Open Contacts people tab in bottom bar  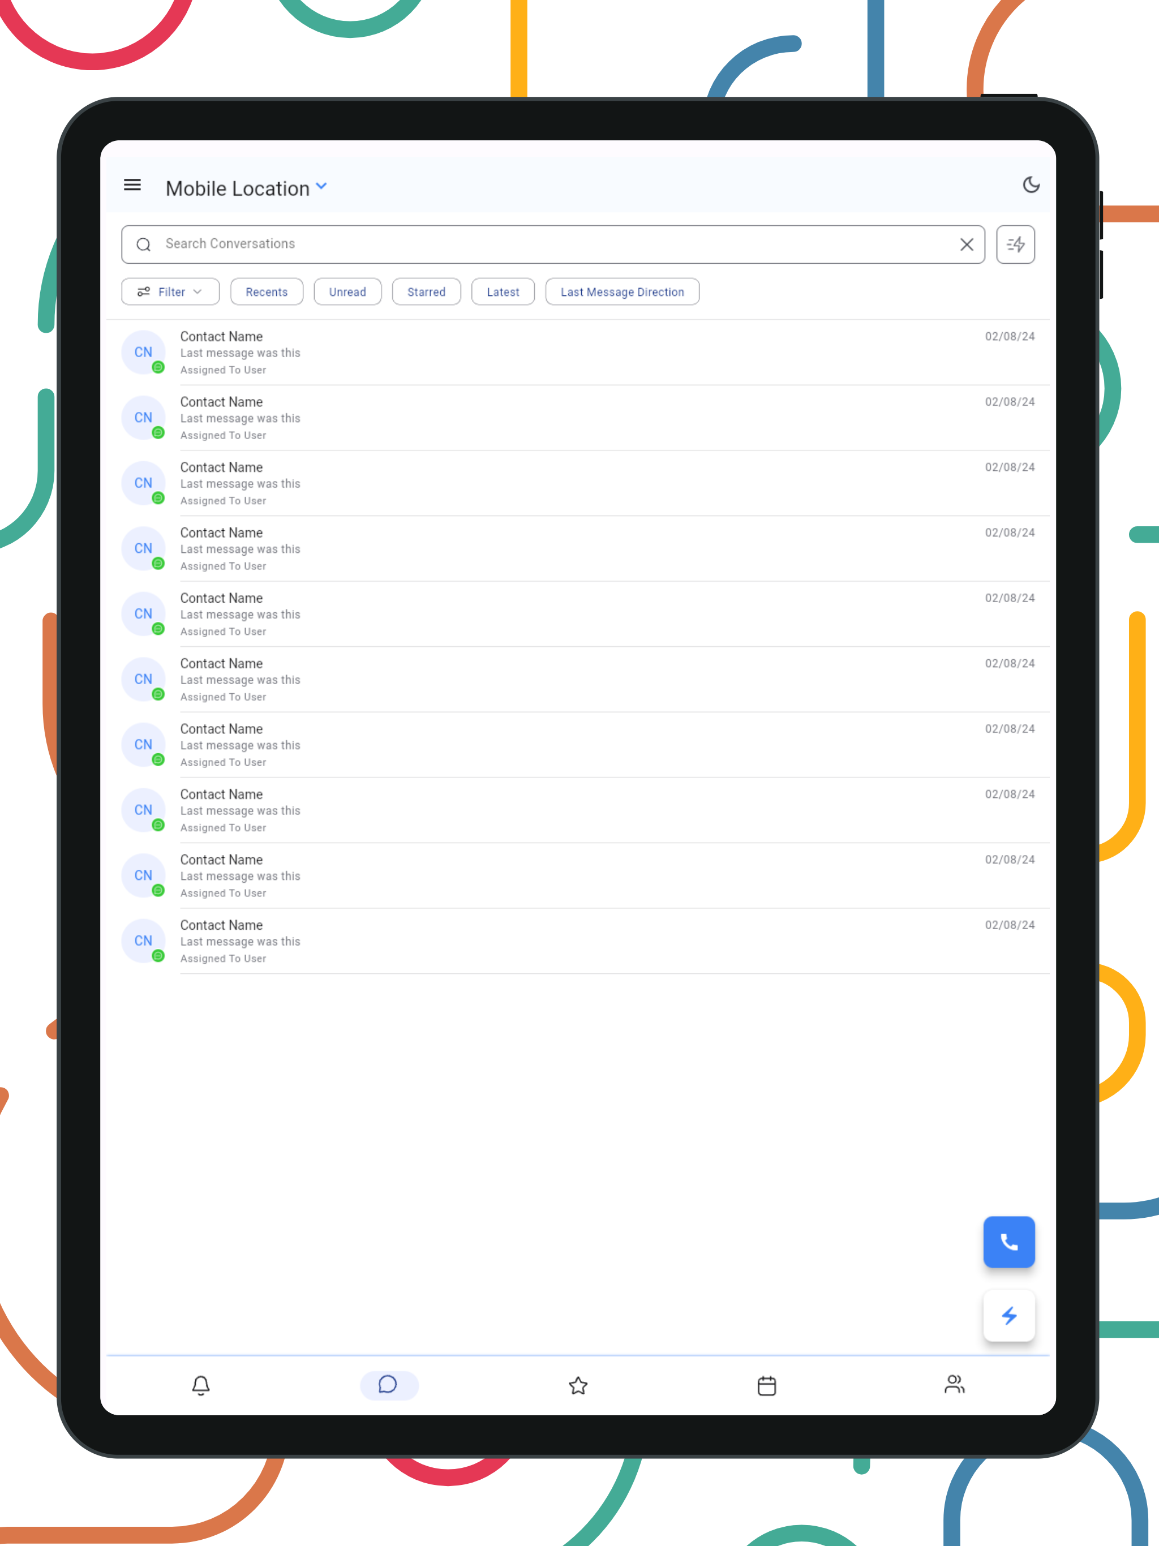[954, 1385]
